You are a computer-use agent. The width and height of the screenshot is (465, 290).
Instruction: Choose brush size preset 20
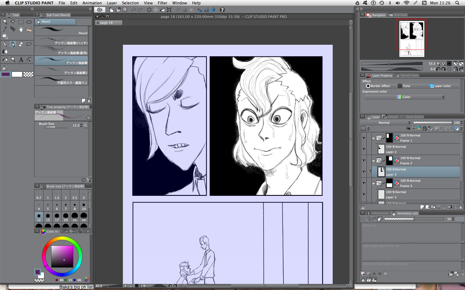click(66, 217)
